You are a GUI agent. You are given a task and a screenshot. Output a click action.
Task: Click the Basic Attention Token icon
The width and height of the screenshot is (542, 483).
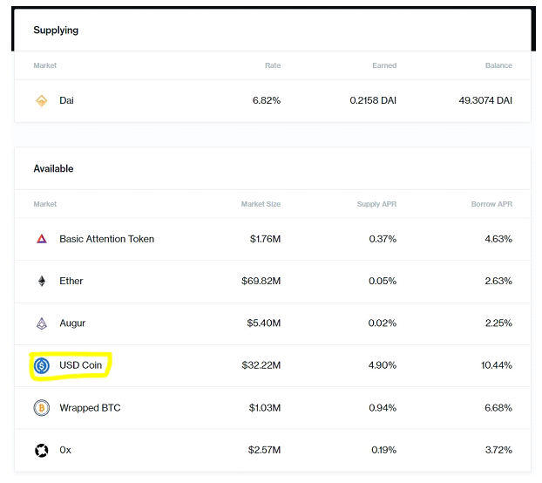41,239
